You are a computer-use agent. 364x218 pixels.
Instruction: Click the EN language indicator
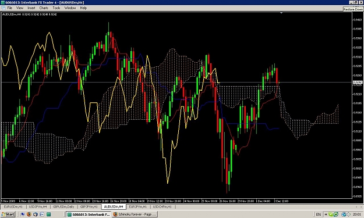coord(319,215)
